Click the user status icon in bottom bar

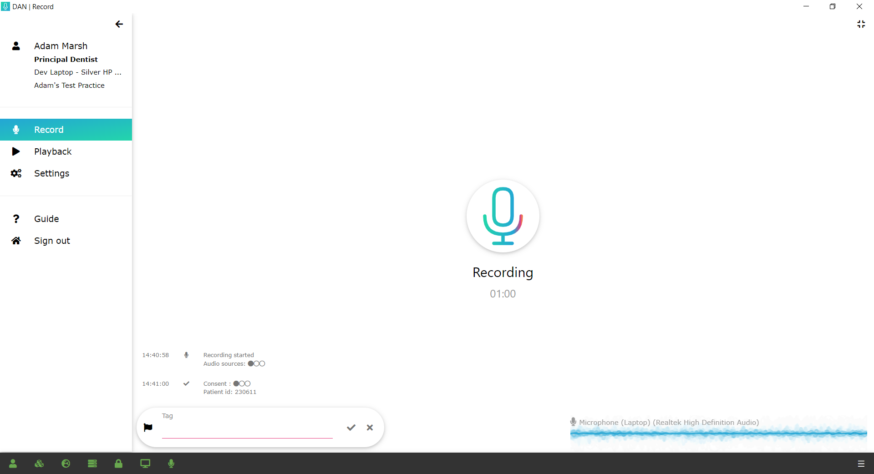(x=13, y=464)
